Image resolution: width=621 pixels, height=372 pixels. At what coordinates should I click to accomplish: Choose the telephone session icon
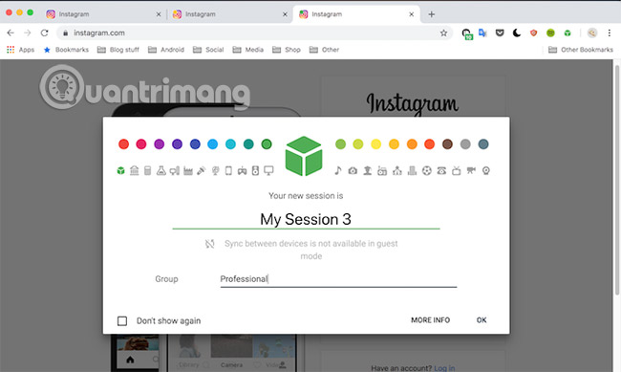tap(441, 171)
